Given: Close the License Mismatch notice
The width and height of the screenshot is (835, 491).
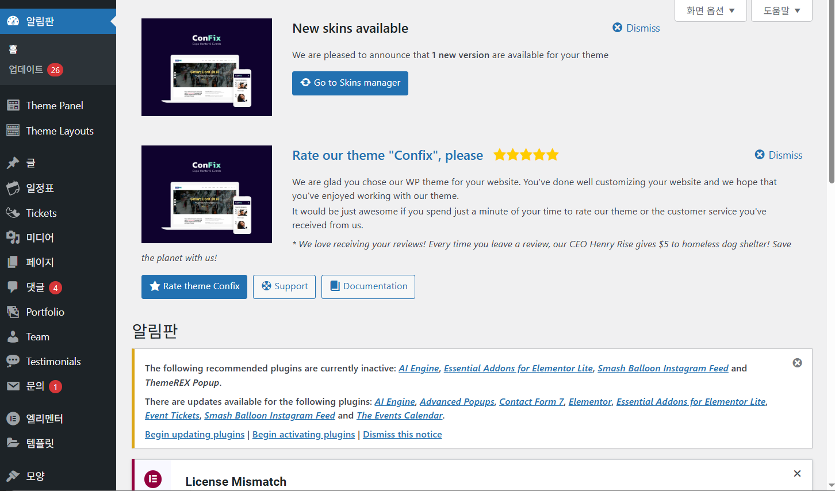Looking at the screenshot, I should [x=797, y=474].
